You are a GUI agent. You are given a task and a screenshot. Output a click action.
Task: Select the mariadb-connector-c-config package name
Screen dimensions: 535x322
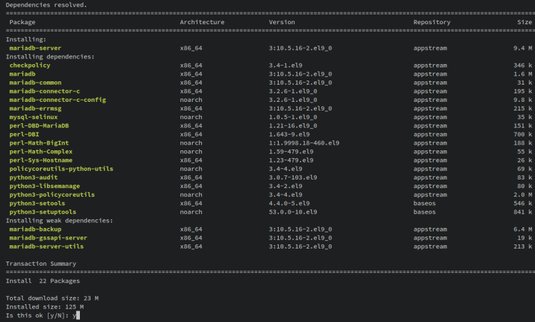pos(58,100)
